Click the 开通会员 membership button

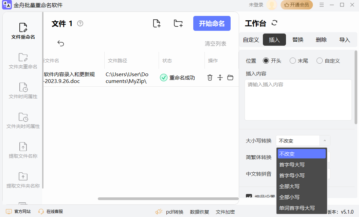pyautogui.click(x=297, y=5)
